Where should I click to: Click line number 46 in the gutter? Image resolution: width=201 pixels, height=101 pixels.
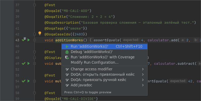[x=17, y=46]
